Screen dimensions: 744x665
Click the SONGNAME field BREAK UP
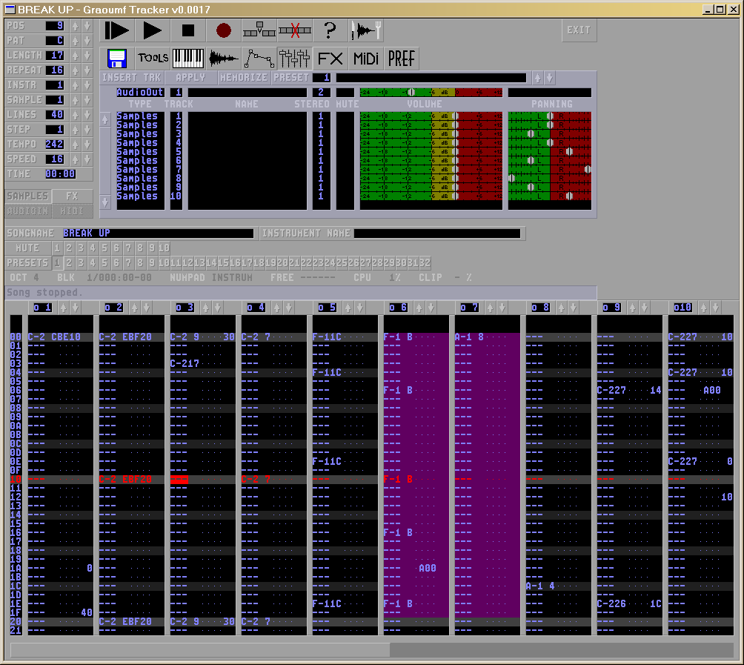pos(158,233)
